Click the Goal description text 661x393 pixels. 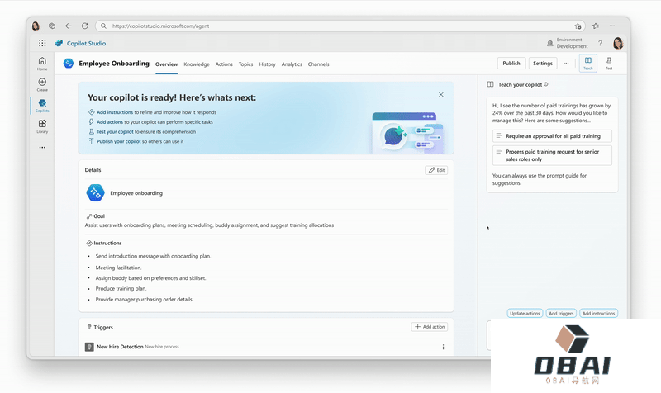tap(209, 225)
